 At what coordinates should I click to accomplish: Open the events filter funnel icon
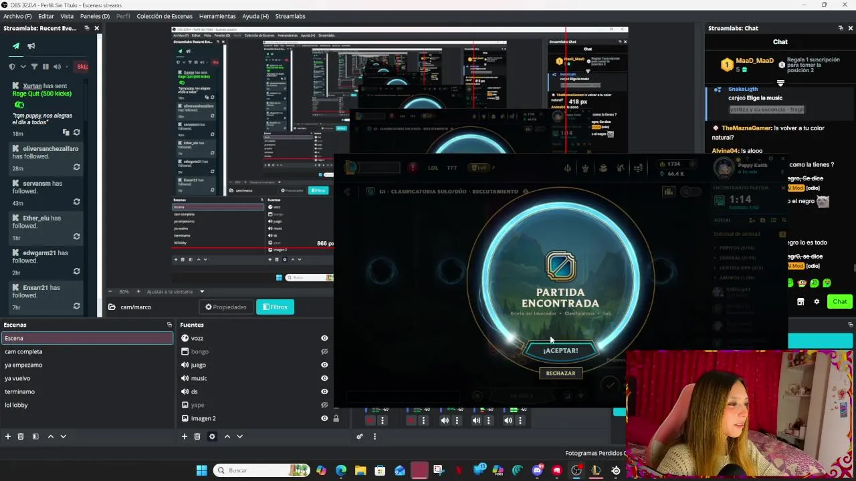[x=35, y=67]
